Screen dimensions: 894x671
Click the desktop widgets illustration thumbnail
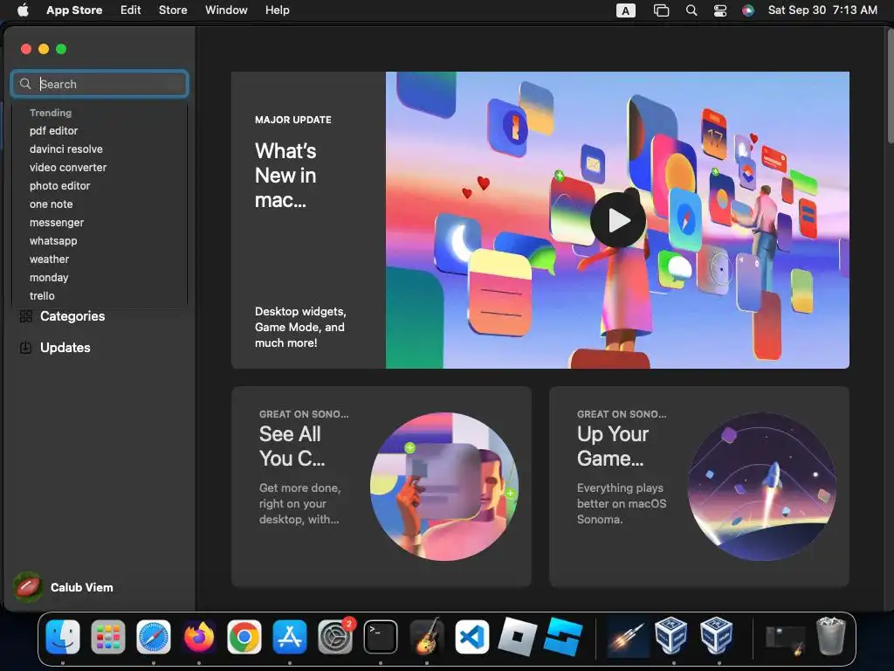point(444,486)
